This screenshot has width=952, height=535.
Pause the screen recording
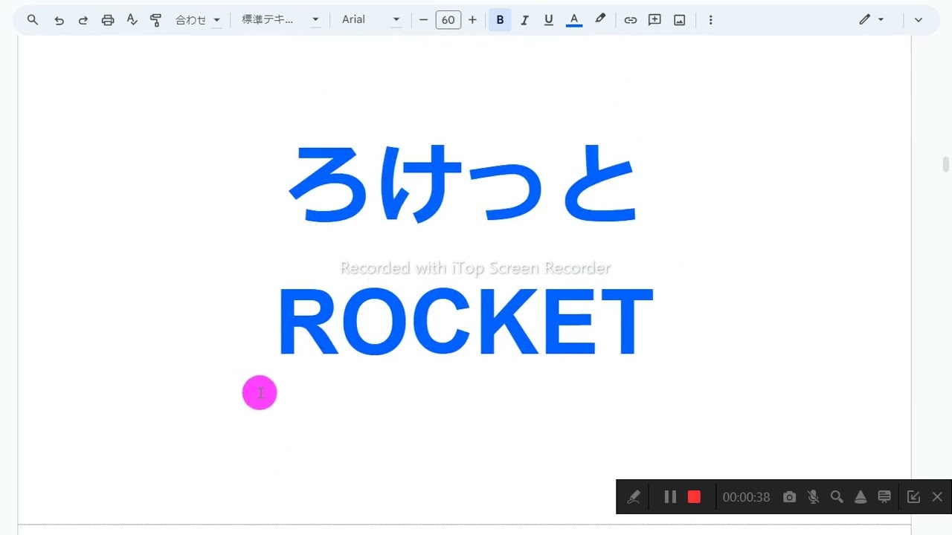(x=670, y=497)
